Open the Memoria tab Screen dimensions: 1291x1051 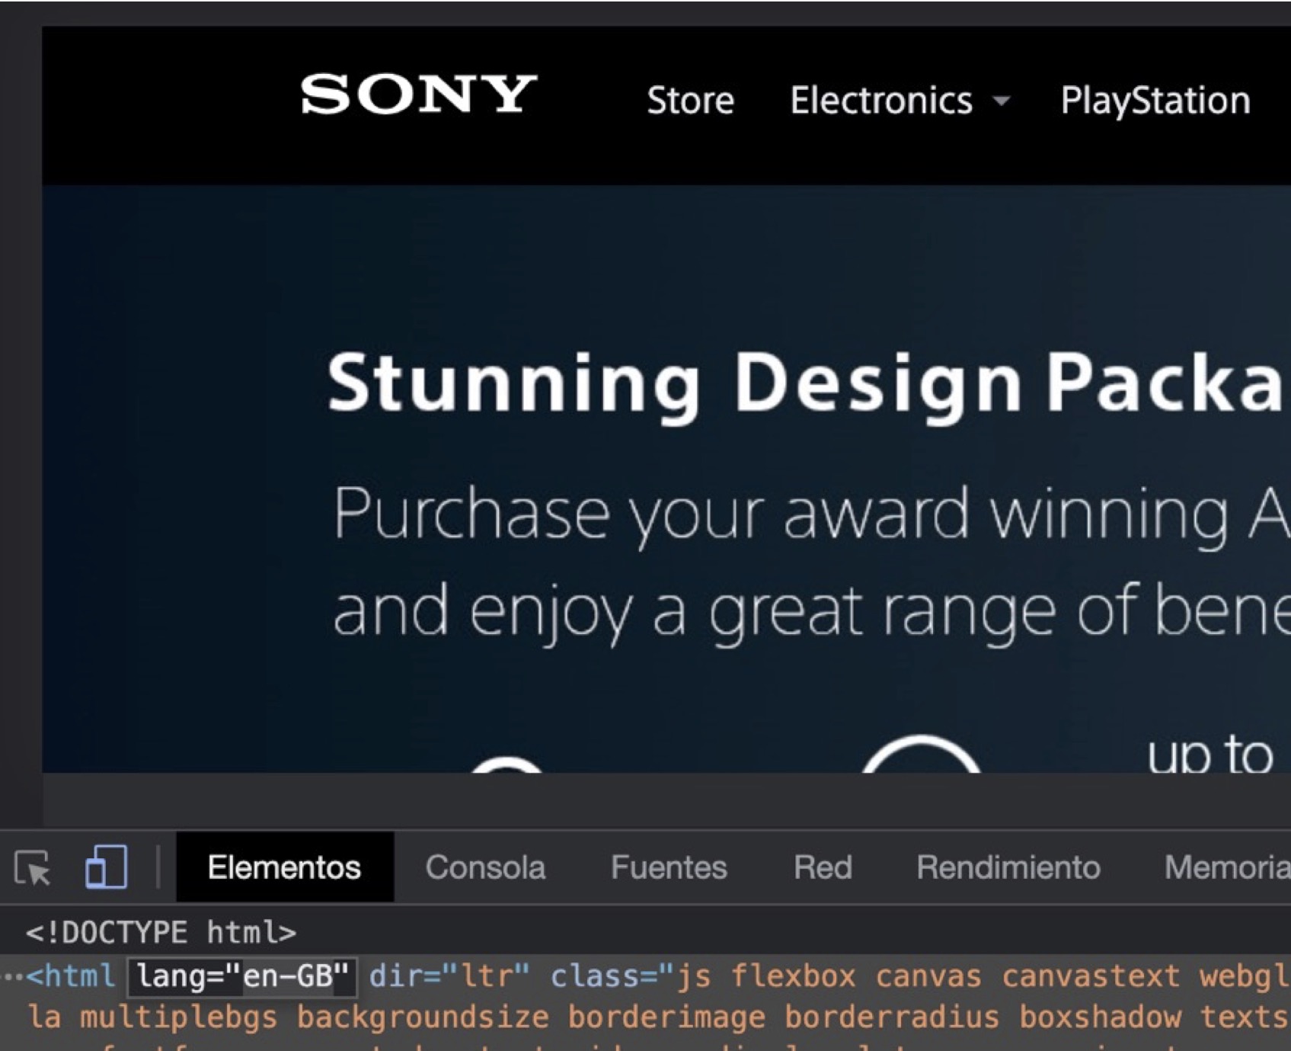1225,867
